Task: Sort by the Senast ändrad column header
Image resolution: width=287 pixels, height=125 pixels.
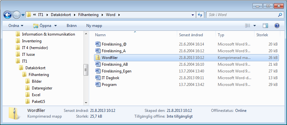Action: pos(191,35)
